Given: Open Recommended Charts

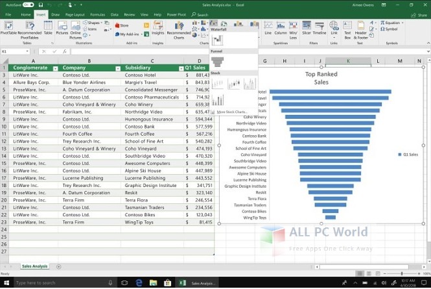Looking at the screenshot, I should coord(179,31).
